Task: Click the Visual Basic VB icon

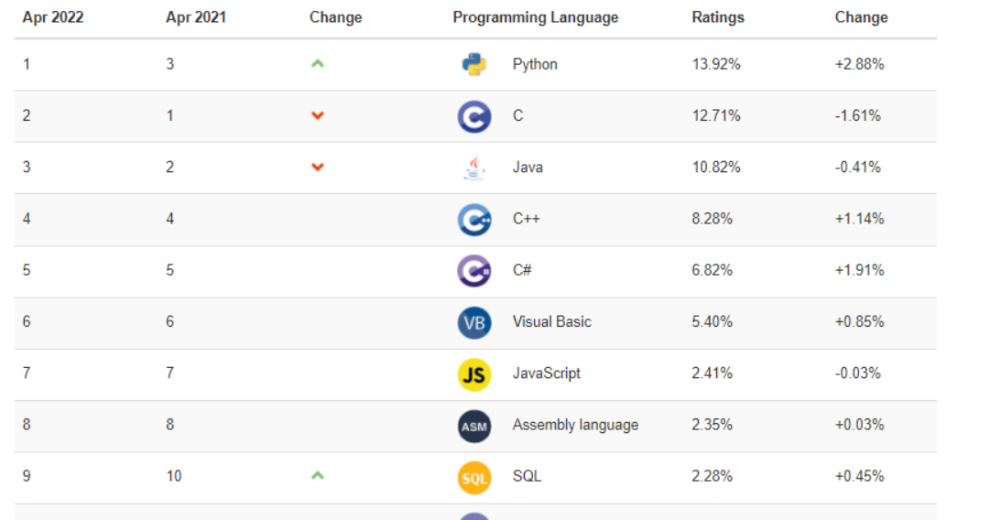Action: [x=474, y=322]
